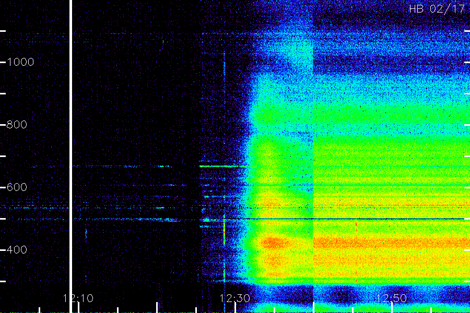
Task: Click the 800 frequency axis label
Action: pos(17,125)
